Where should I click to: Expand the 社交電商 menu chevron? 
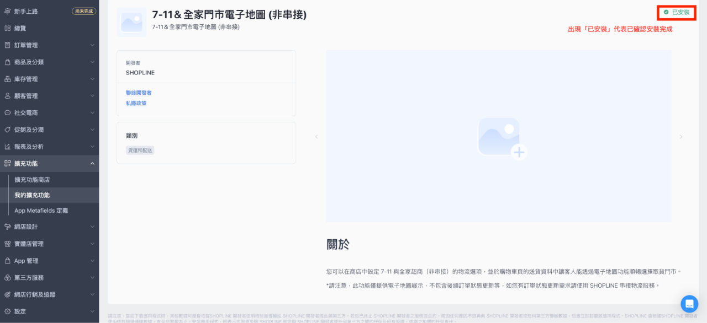click(92, 113)
